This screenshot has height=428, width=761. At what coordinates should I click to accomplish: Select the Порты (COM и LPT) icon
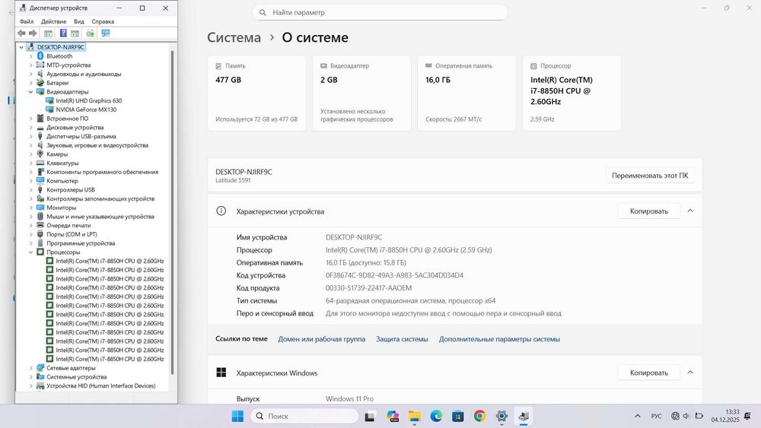pos(40,234)
